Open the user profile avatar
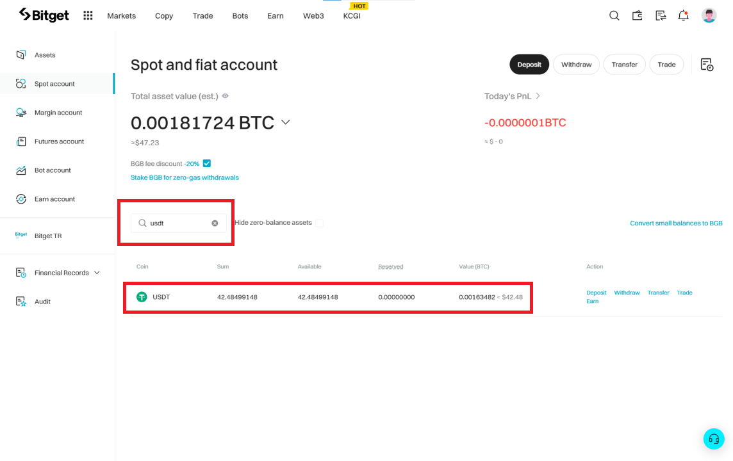Image resolution: width=733 pixels, height=461 pixels. click(x=709, y=15)
